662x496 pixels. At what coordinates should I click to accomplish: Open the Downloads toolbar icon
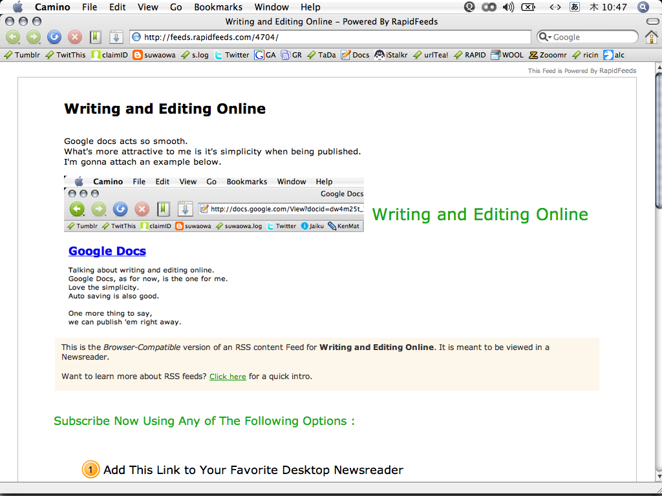pos(116,37)
